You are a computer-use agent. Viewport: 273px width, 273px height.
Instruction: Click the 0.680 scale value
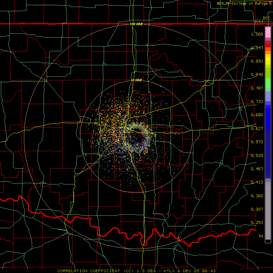(x=257, y=115)
